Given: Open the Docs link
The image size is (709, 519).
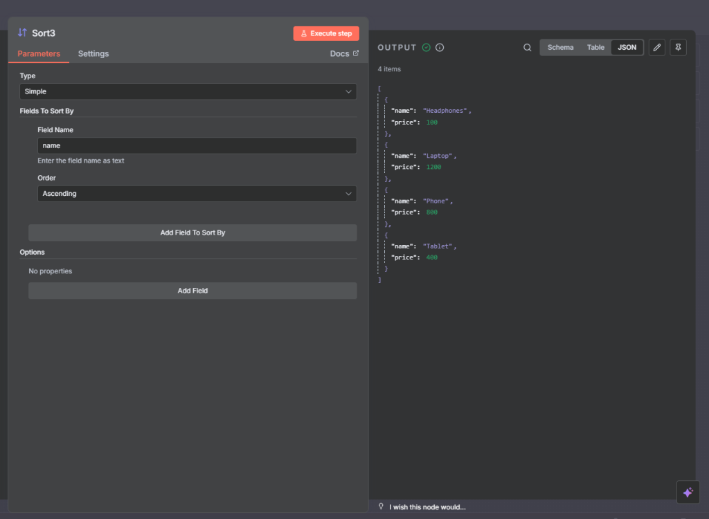Looking at the screenshot, I should point(344,53).
